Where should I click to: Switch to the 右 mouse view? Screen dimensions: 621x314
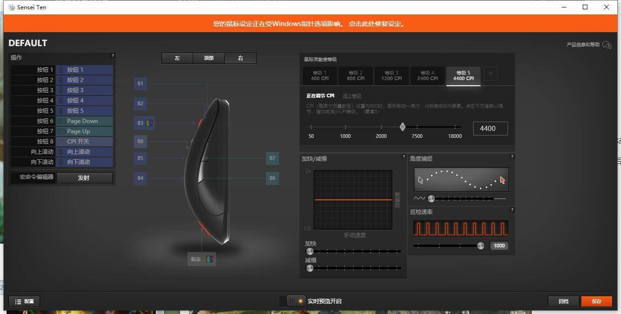tap(240, 58)
